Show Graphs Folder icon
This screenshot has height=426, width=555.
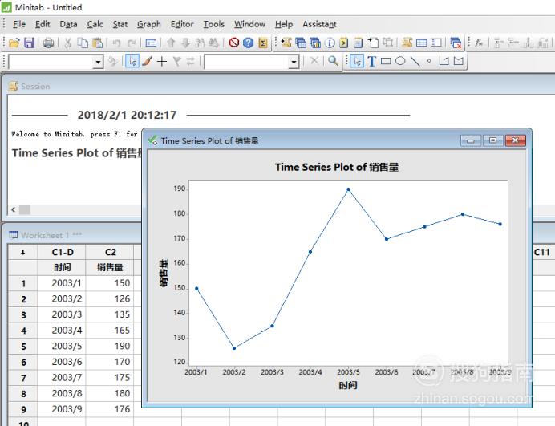click(x=315, y=43)
